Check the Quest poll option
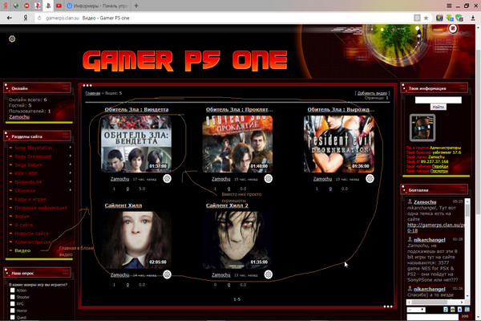 click(x=13, y=317)
